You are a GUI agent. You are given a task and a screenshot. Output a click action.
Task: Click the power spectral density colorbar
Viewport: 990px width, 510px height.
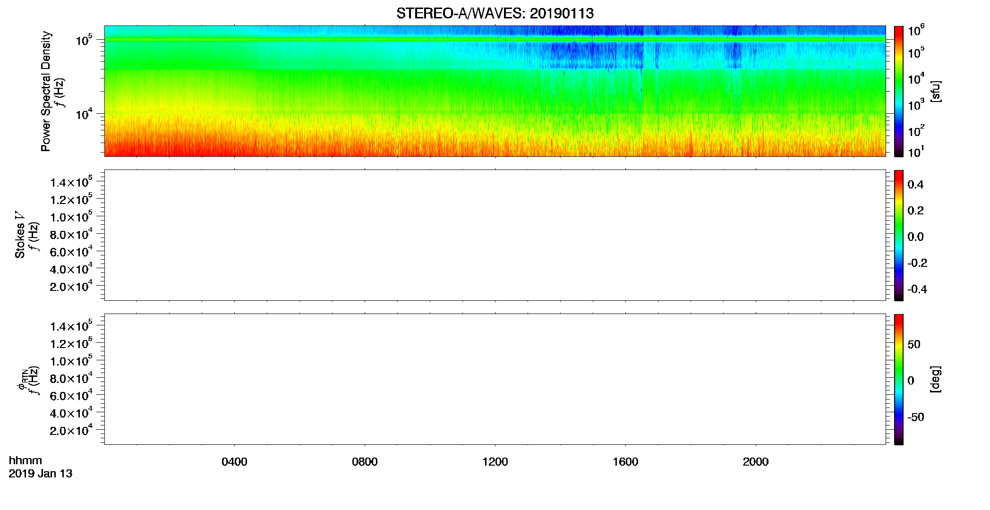(x=899, y=91)
